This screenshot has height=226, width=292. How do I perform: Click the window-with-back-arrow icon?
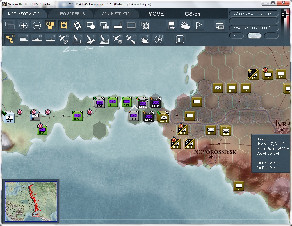point(220,26)
